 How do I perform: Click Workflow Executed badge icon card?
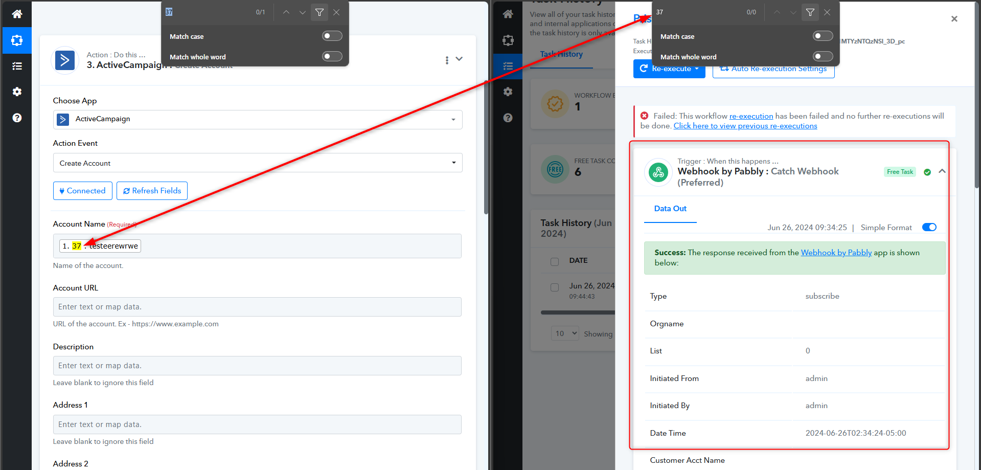pos(555,104)
